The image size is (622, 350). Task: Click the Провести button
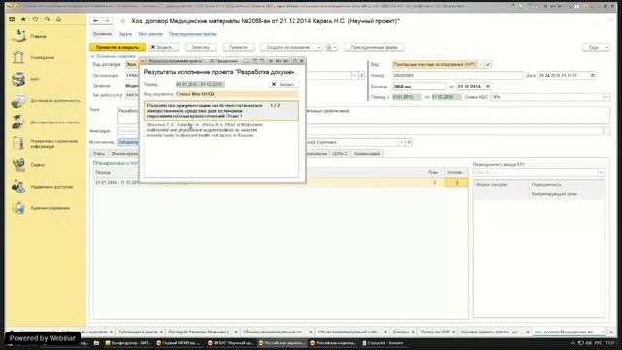click(238, 47)
